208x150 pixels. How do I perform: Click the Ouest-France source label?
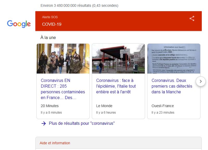tap(163, 106)
